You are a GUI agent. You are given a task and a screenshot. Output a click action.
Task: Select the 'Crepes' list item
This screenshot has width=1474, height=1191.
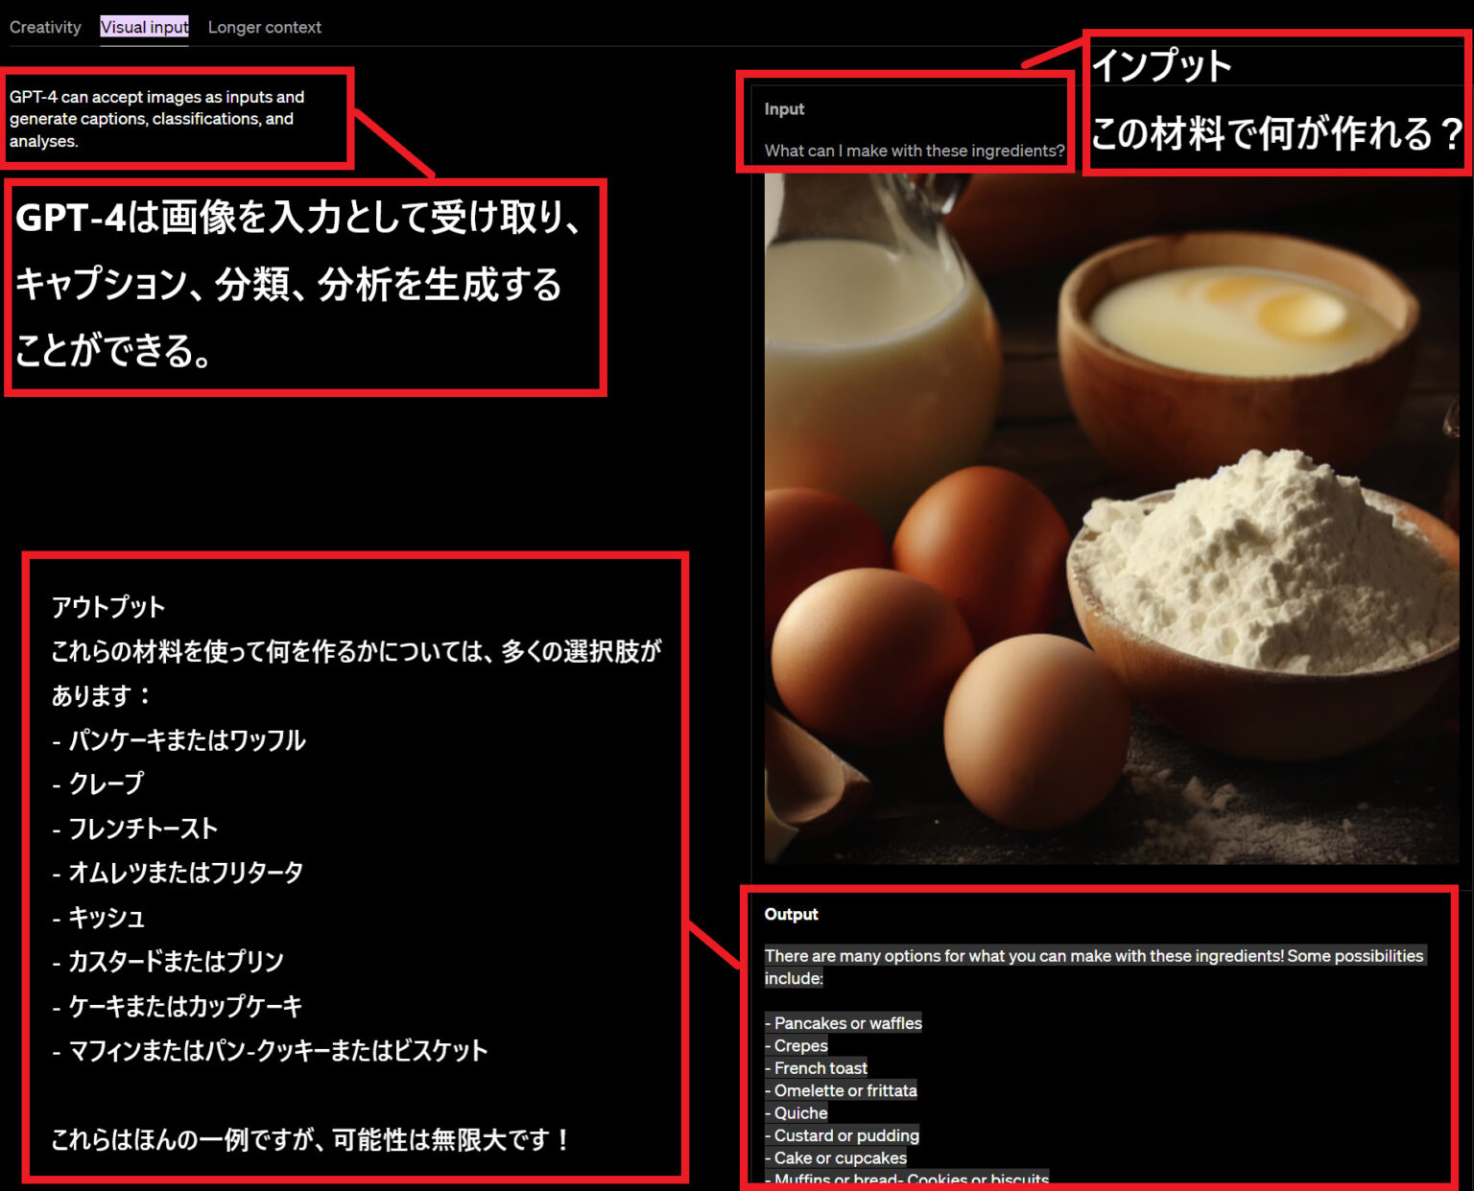[x=798, y=1045]
